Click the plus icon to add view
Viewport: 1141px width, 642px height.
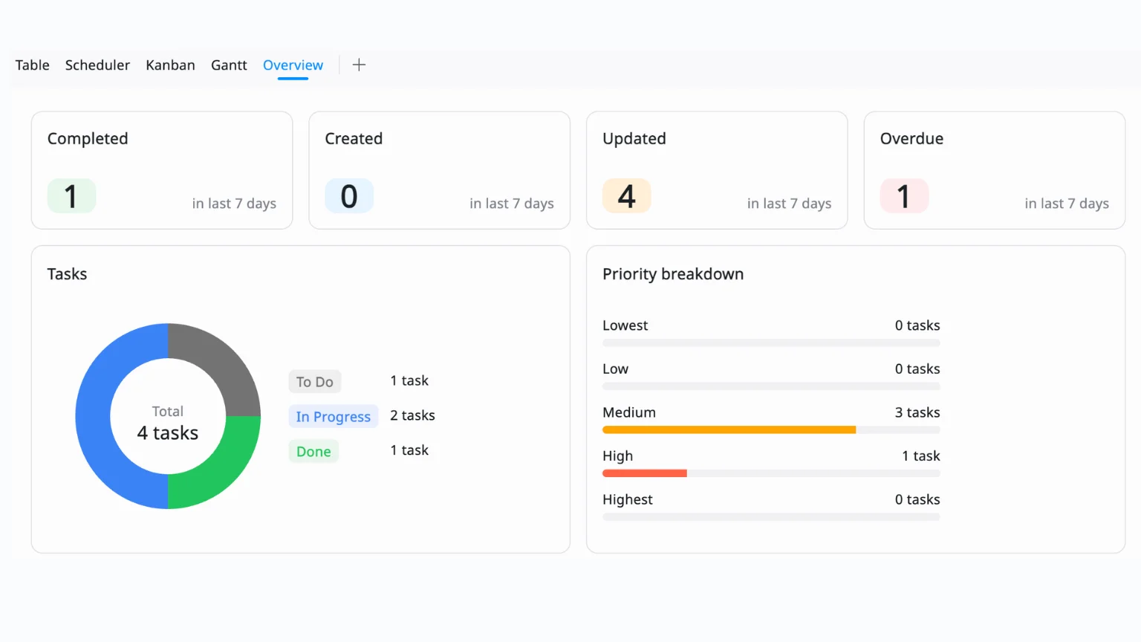(359, 65)
